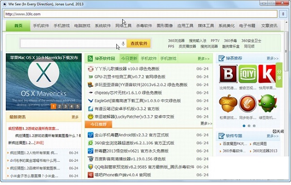The width and height of the screenshot is (291, 185).
Task: Click the note icon beside 绿茶推荐 heading
Action: click(222, 59)
